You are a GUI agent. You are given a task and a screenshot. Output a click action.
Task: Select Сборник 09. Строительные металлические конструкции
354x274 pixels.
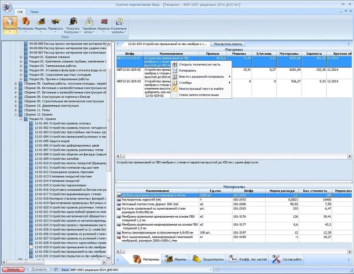coord(64,101)
